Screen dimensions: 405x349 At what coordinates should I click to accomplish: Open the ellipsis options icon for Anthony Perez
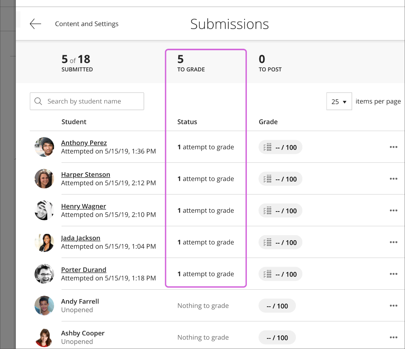point(393,147)
